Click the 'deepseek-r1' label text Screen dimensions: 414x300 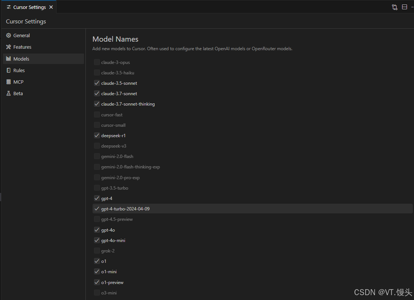pyautogui.click(x=113, y=136)
